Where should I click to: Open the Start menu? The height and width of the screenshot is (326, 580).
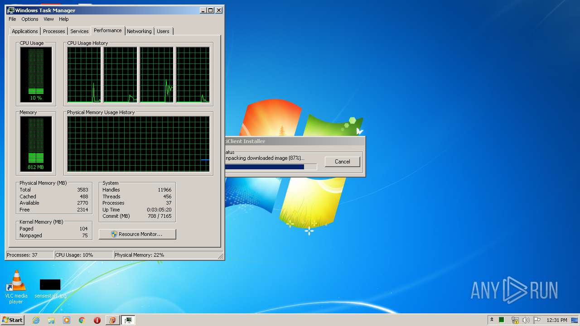click(13, 320)
